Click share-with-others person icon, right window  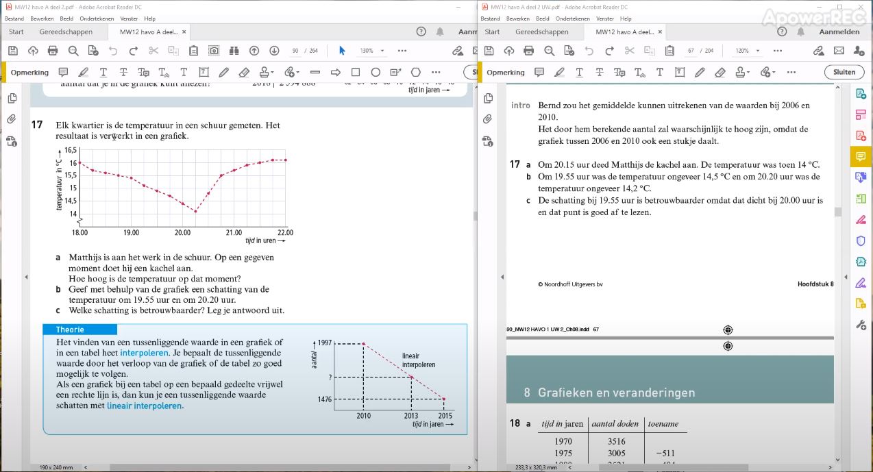859,51
